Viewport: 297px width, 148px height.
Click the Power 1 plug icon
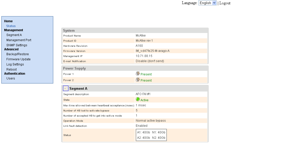point(138,73)
